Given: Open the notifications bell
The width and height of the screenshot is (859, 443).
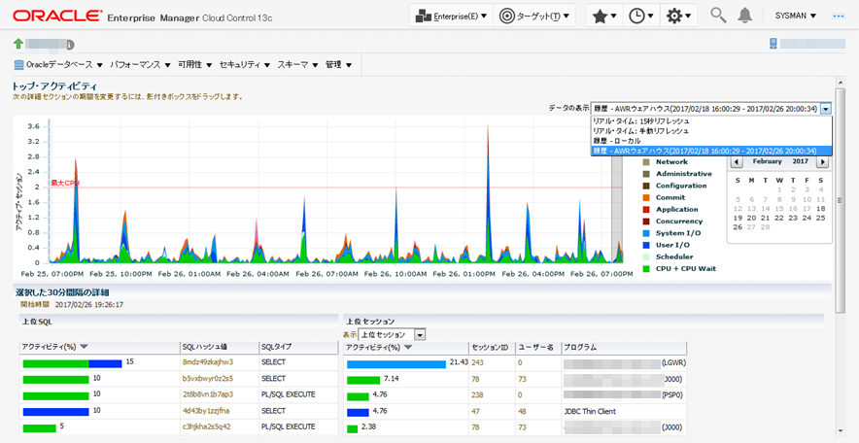Looking at the screenshot, I should pos(745,16).
